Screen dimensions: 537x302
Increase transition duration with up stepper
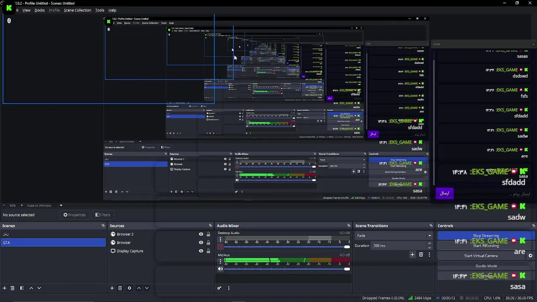click(x=430, y=244)
